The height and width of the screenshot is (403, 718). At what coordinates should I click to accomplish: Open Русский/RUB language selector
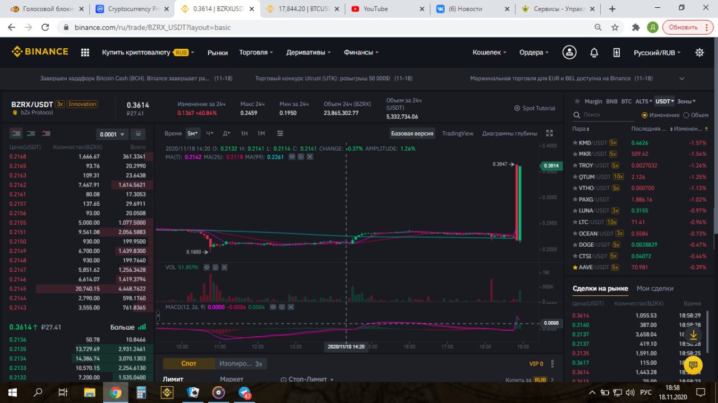point(657,52)
